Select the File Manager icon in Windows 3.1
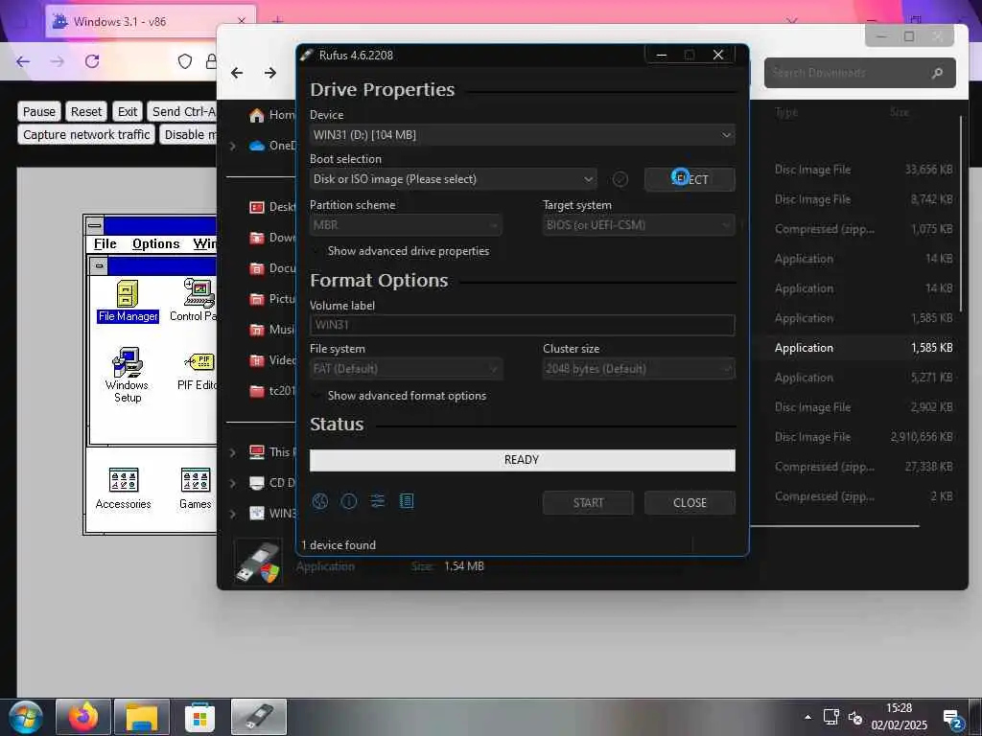982x736 pixels. 128,302
